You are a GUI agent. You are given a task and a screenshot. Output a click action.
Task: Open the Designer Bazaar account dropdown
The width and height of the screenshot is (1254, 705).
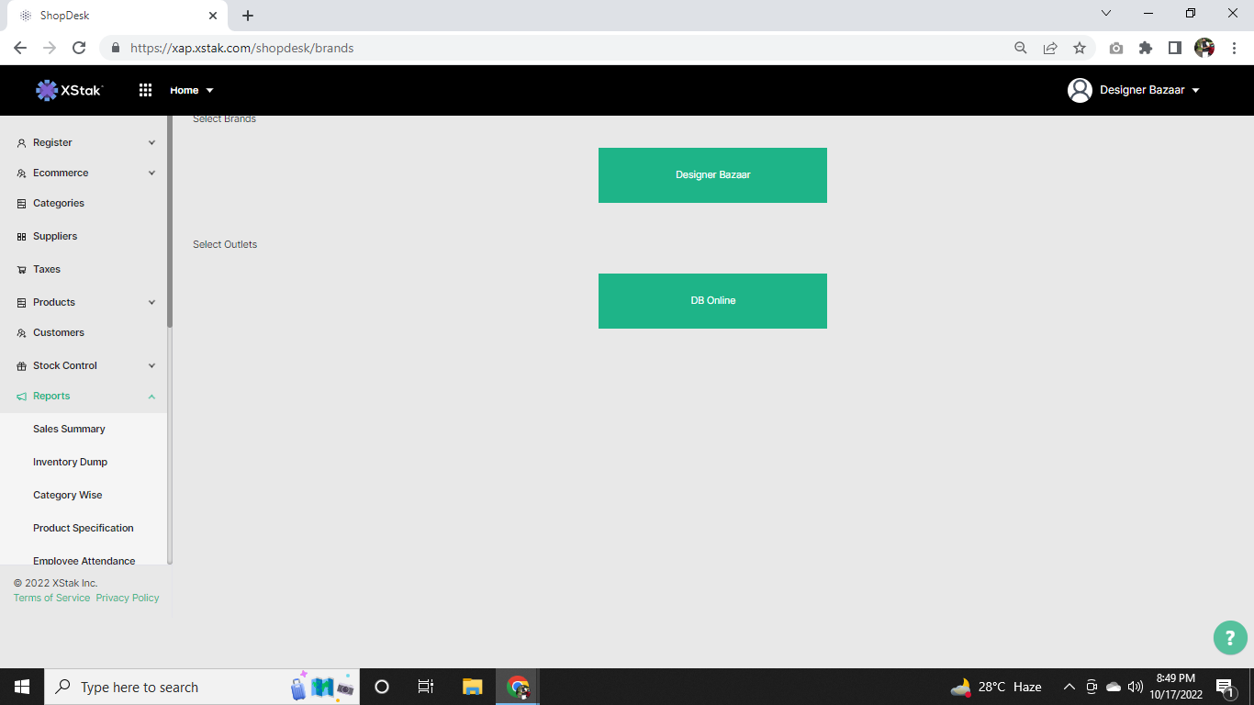[x=1149, y=90]
